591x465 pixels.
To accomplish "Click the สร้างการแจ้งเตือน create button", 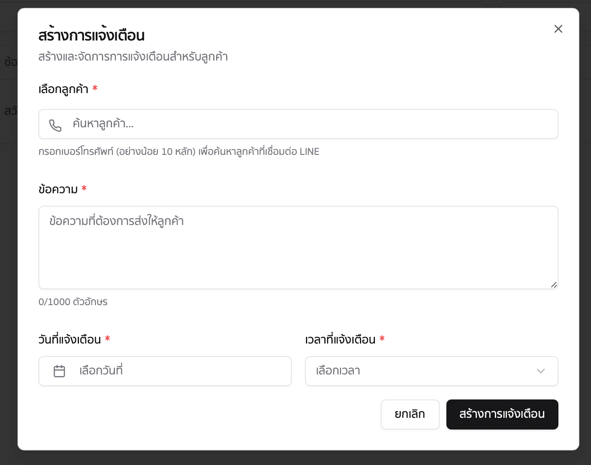I will 502,414.
